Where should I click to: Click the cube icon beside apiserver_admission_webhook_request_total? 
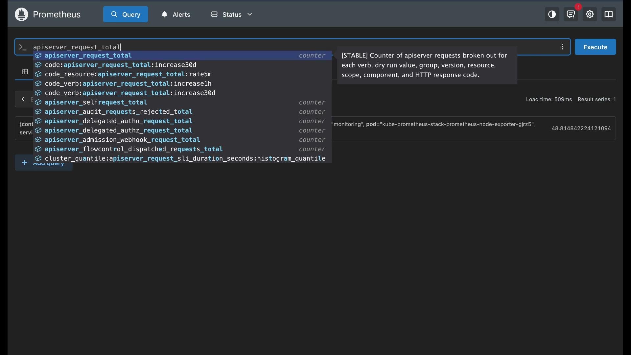click(38, 140)
